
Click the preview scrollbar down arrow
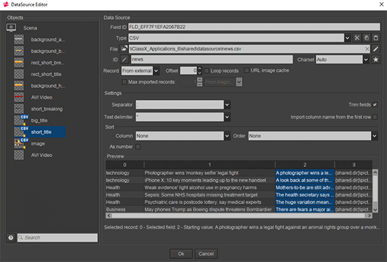point(375,210)
